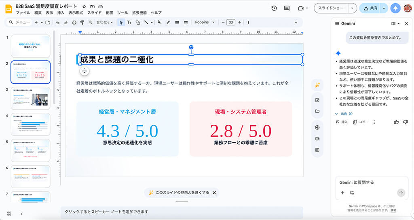Viewport: 414px width, 220px height.
Task: Activate Paint format tool
Action: tap(82, 23)
